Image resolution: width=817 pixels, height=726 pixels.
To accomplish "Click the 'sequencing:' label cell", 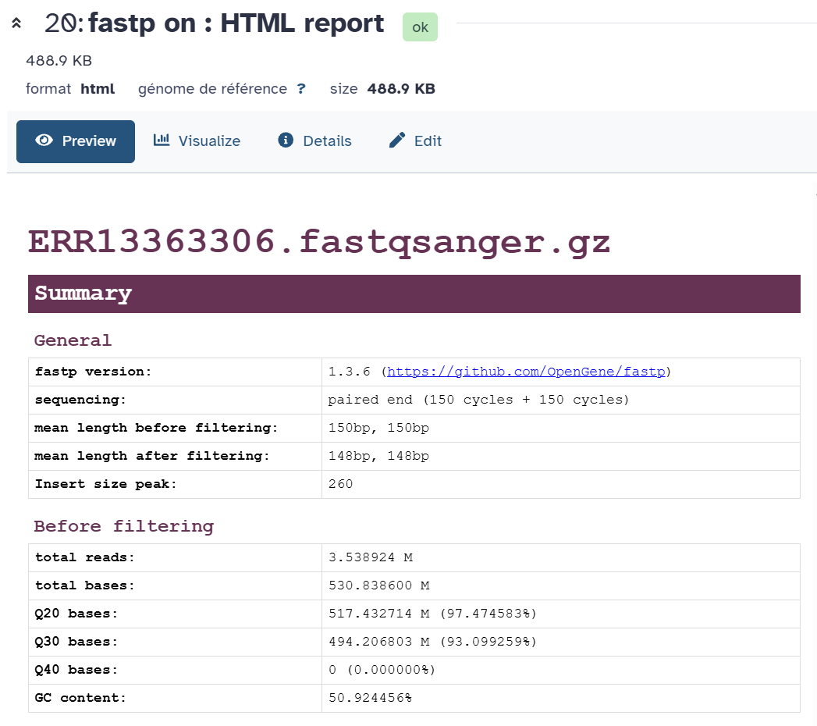I will click(175, 400).
